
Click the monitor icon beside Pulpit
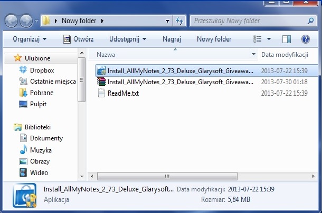(23, 104)
